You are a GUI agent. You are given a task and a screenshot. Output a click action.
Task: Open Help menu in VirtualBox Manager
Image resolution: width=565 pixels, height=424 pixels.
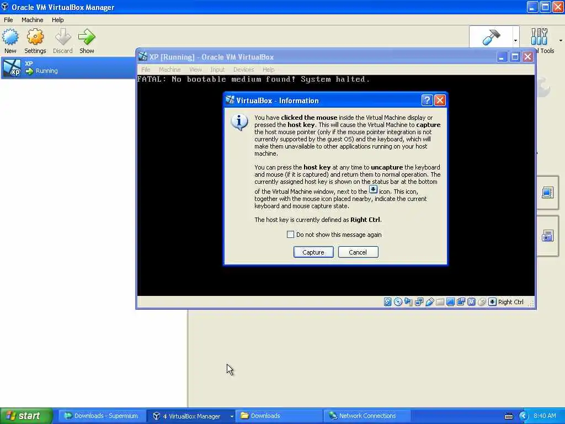tap(57, 20)
